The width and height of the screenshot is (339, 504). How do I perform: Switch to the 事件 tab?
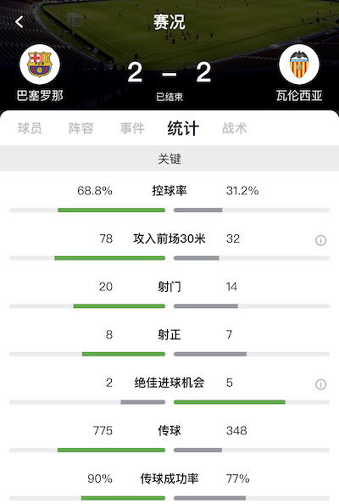click(132, 128)
